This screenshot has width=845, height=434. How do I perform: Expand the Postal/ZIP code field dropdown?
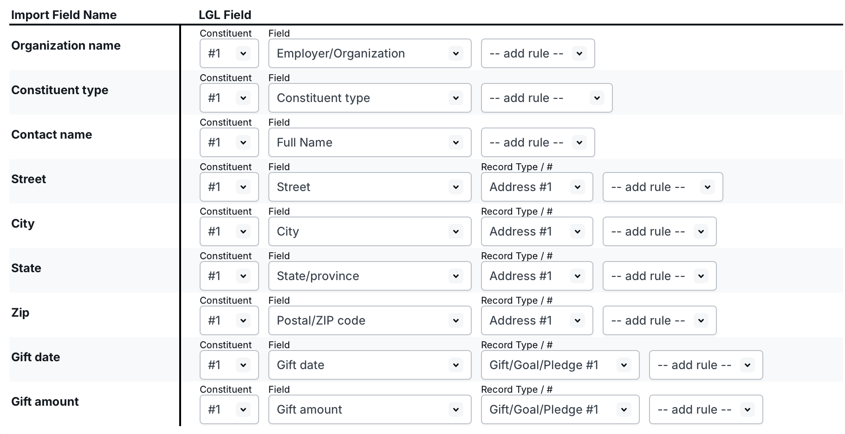370,320
